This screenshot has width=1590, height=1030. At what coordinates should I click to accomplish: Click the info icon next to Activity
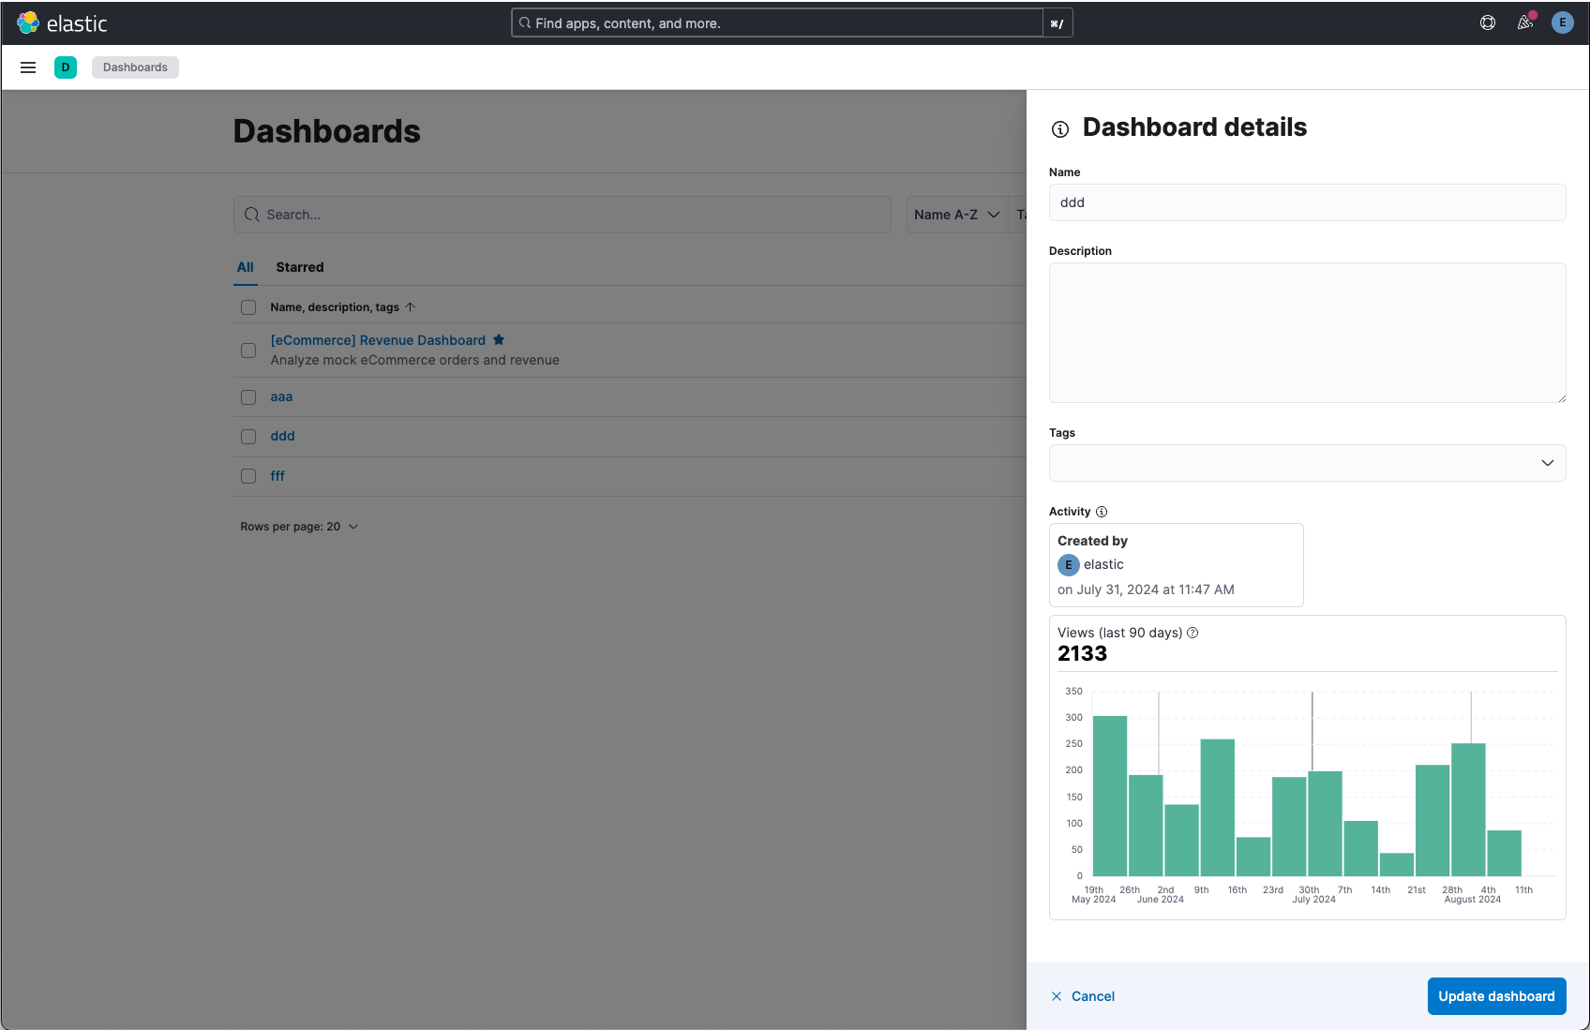1102,512
